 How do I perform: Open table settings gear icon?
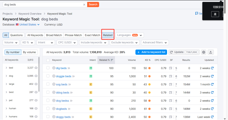204,52
